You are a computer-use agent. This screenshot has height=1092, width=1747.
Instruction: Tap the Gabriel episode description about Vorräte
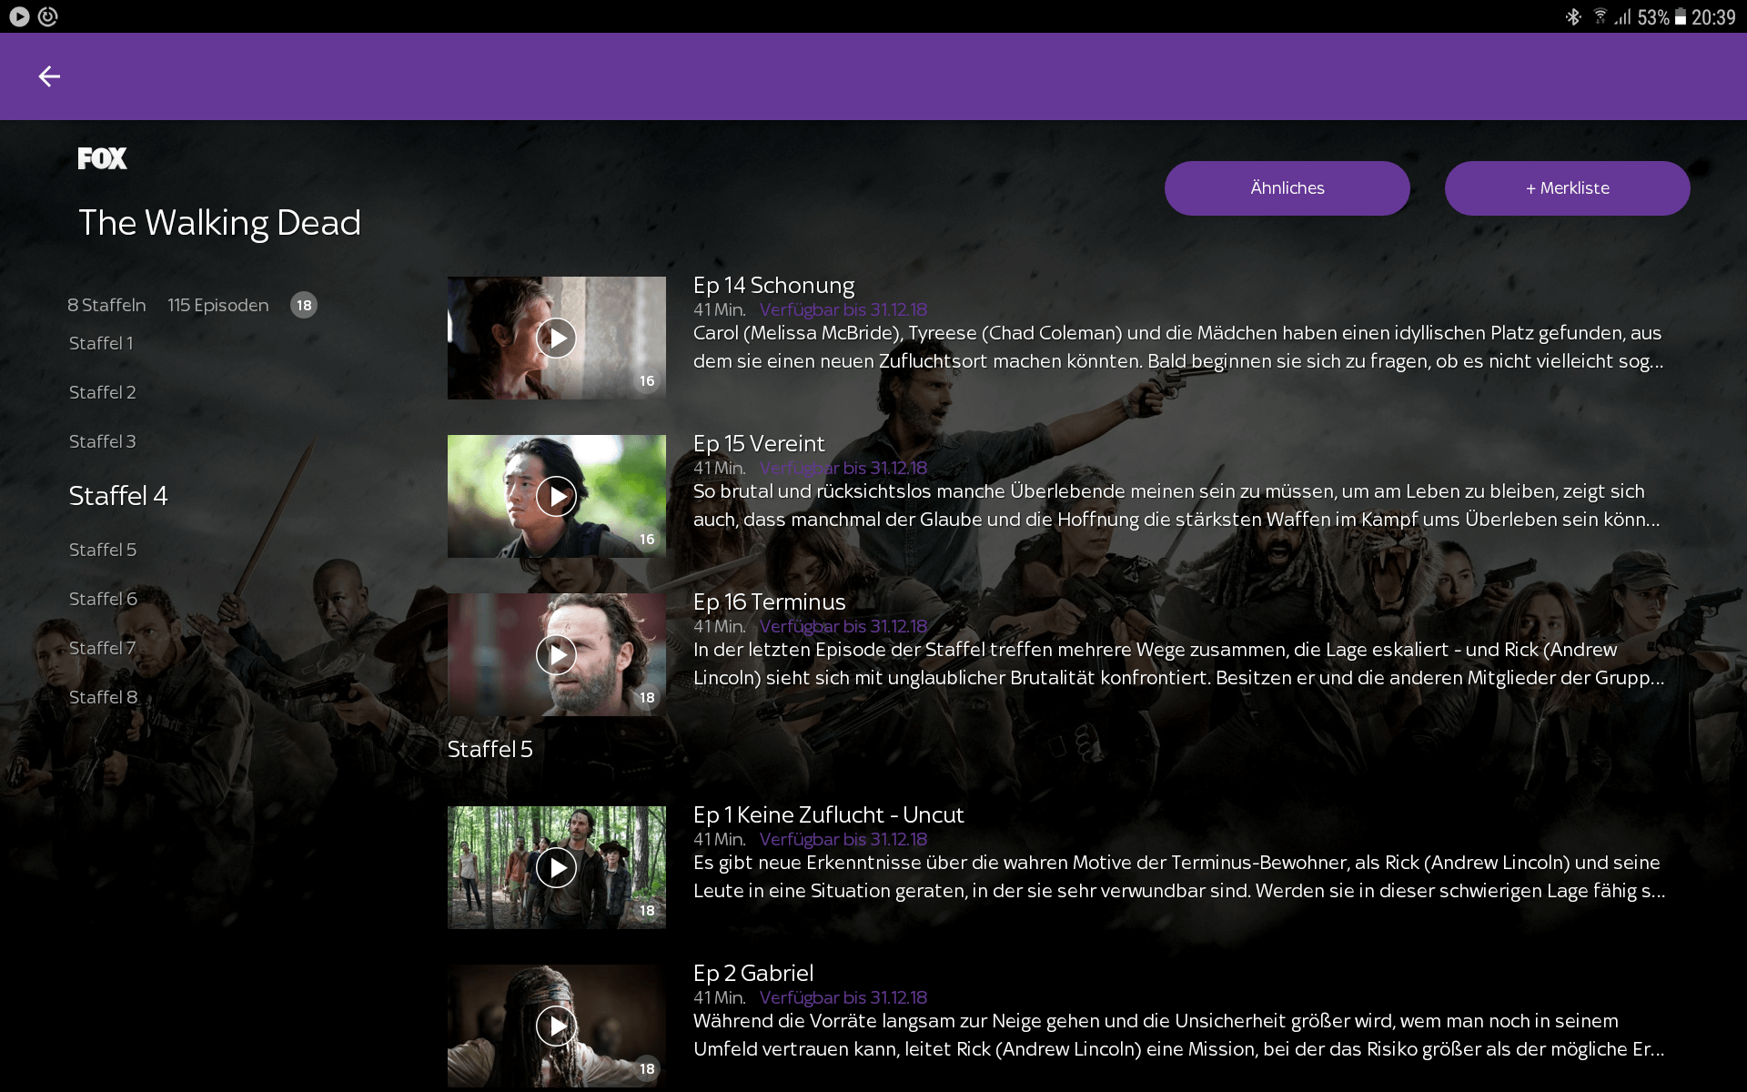pyautogui.click(x=1178, y=1035)
